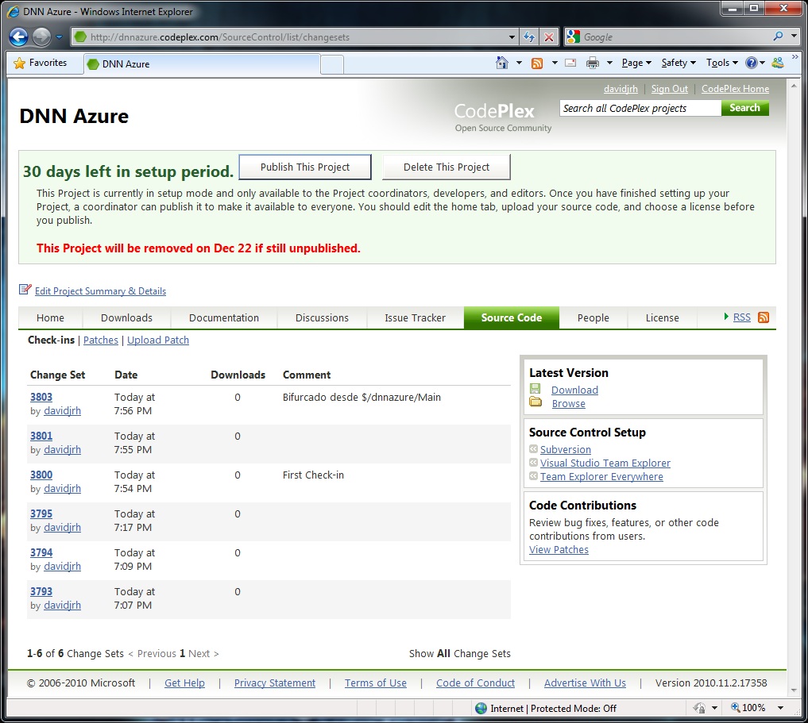The width and height of the screenshot is (808, 723).
Task: Click the Home toolbar icon
Action: (x=501, y=63)
